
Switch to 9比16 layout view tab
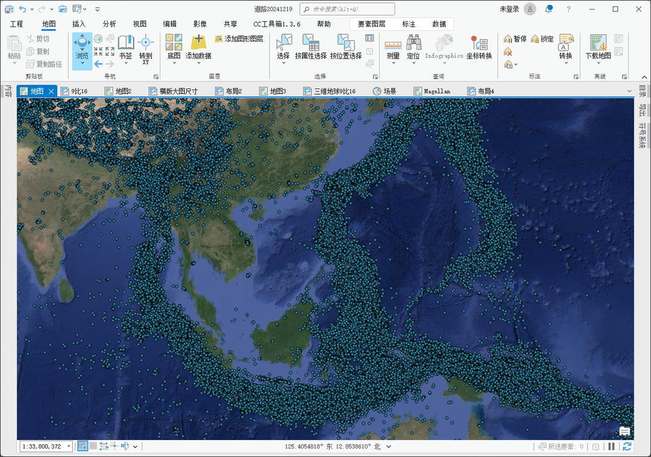pyautogui.click(x=74, y=92)
